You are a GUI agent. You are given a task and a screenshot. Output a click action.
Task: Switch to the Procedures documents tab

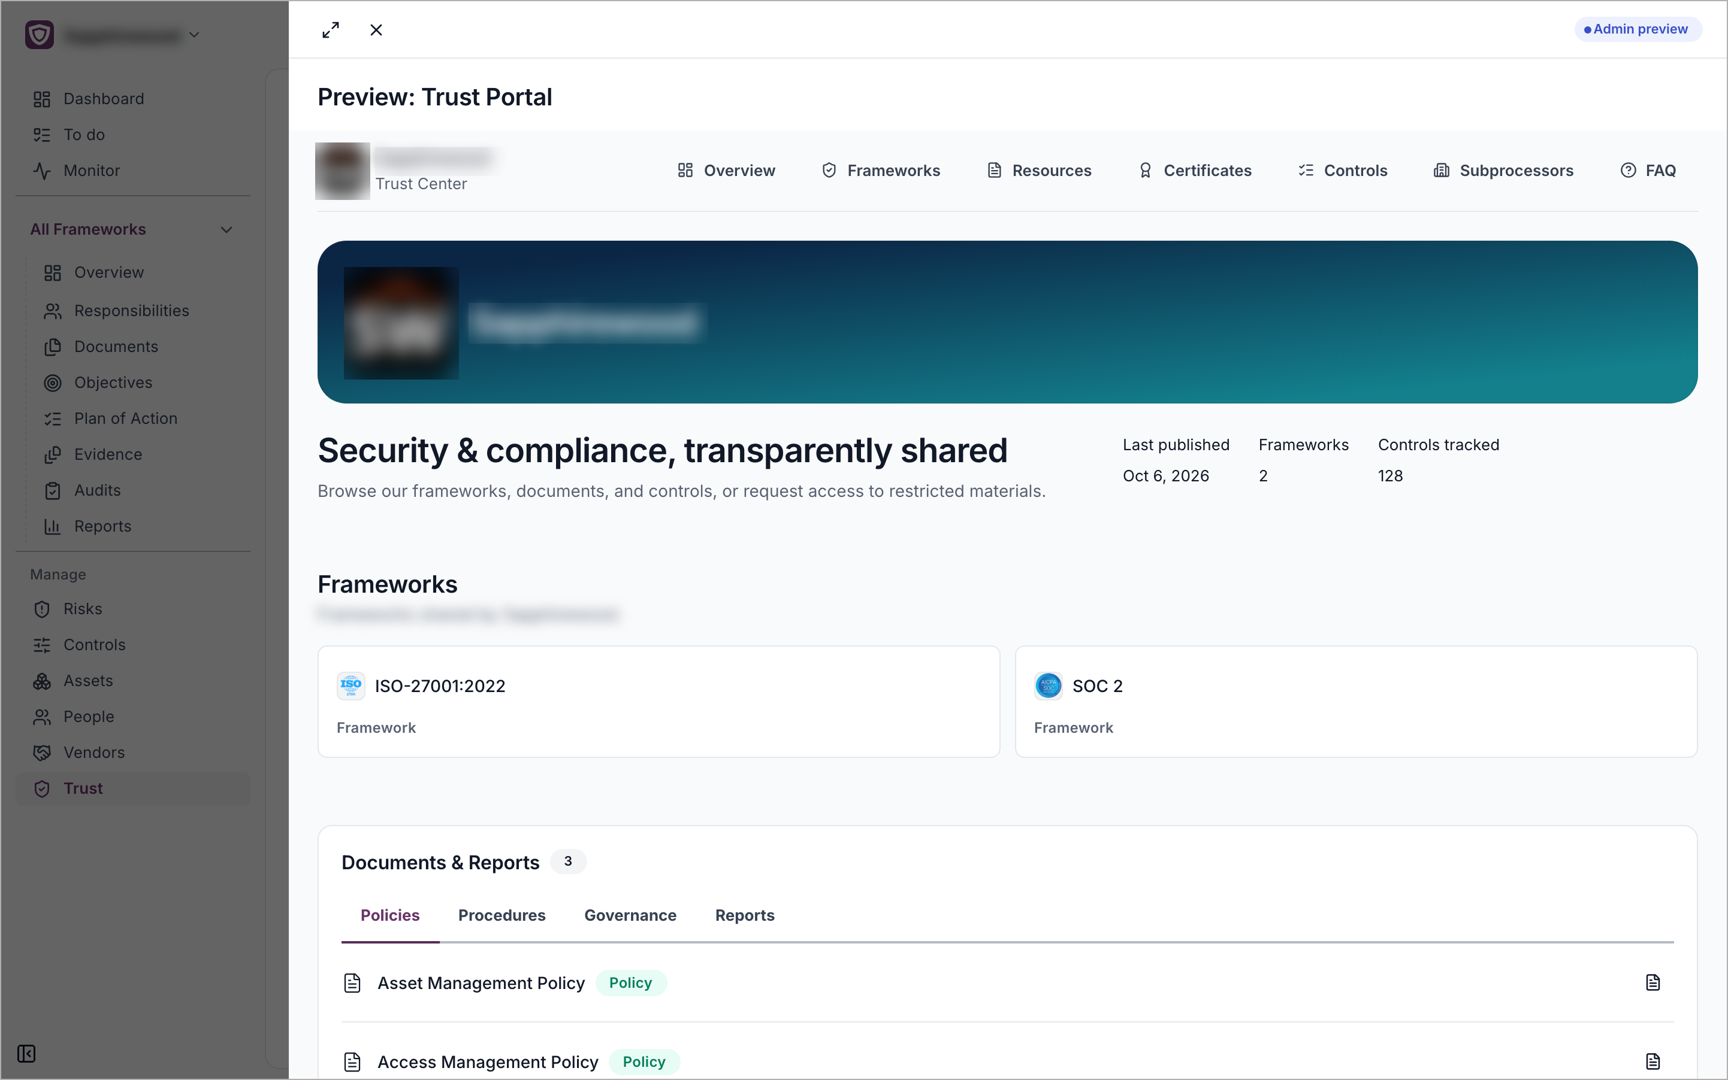click(502, 915)
